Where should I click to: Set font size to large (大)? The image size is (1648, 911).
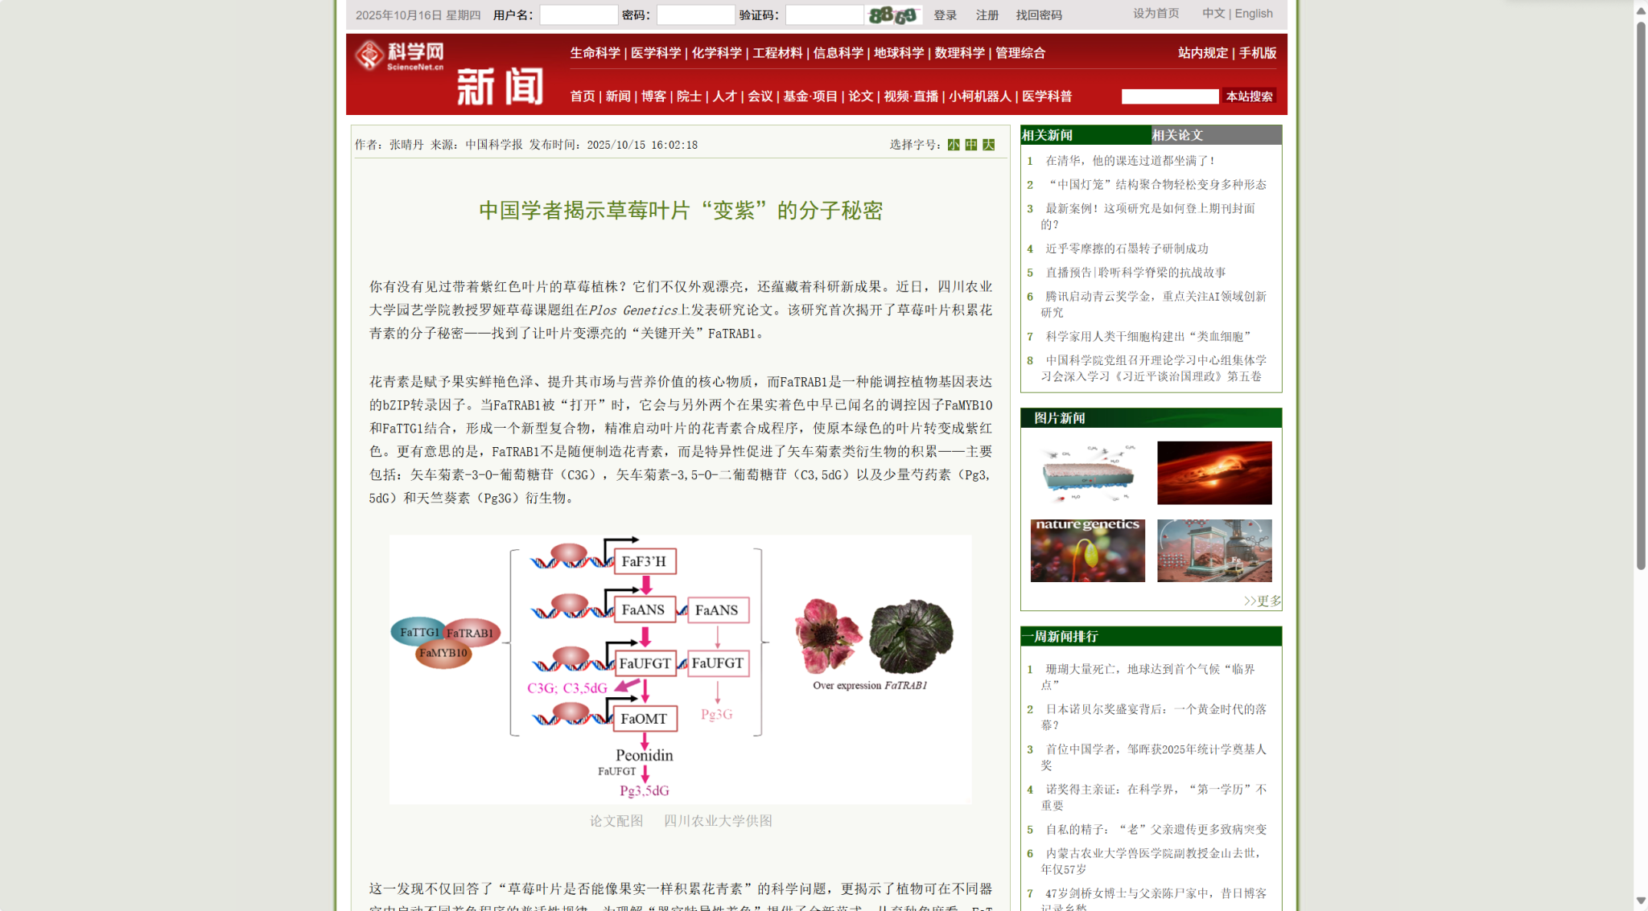point(989,145)
